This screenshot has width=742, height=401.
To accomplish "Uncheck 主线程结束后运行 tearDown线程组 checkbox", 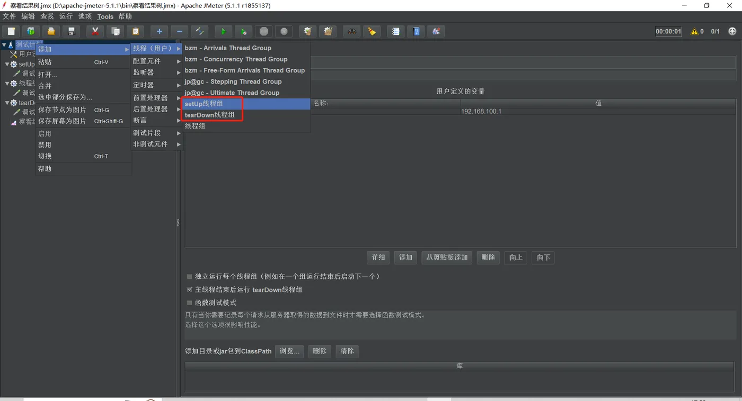I will [x=190, y=290].
